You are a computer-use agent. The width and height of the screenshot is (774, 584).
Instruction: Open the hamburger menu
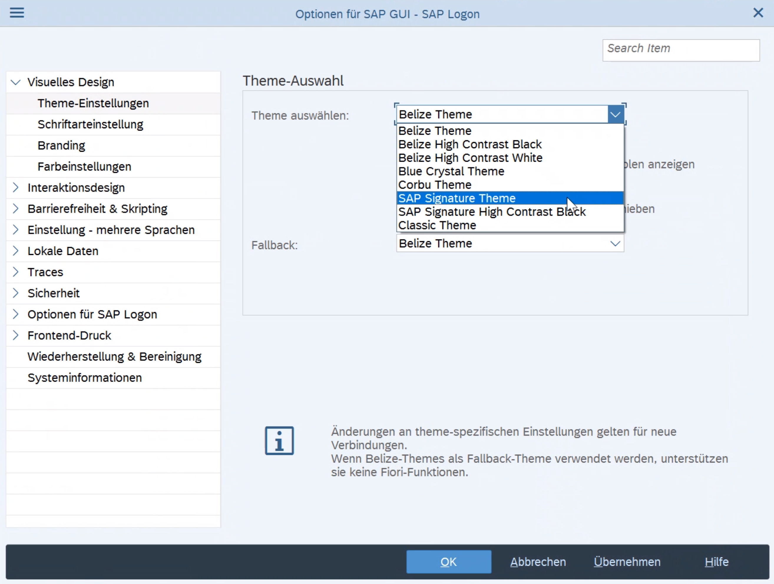point(16,13)
